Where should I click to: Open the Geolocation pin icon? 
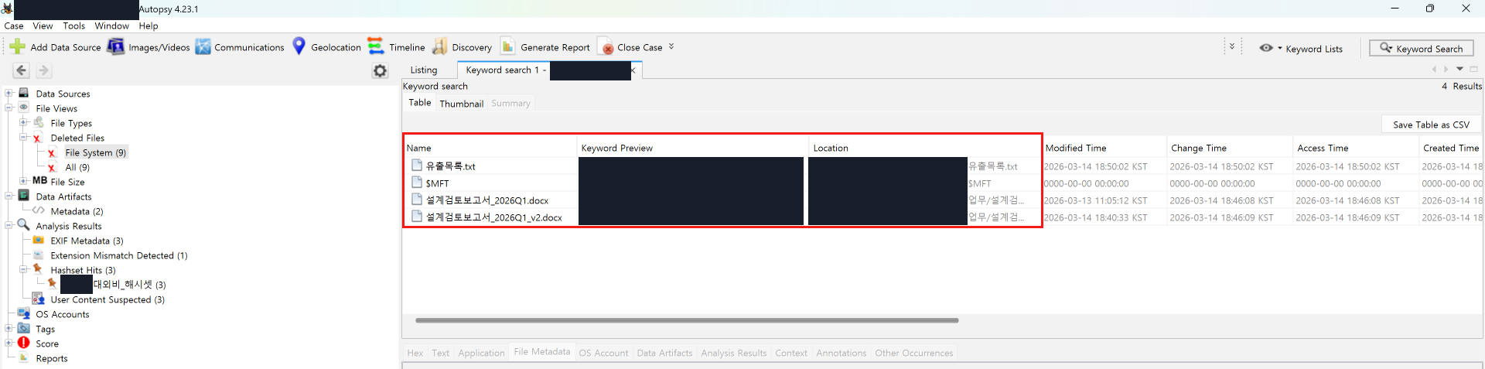[x=299, y=46]
